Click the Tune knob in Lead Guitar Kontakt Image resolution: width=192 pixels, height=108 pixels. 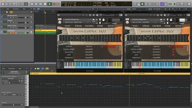tap(171, 20)
